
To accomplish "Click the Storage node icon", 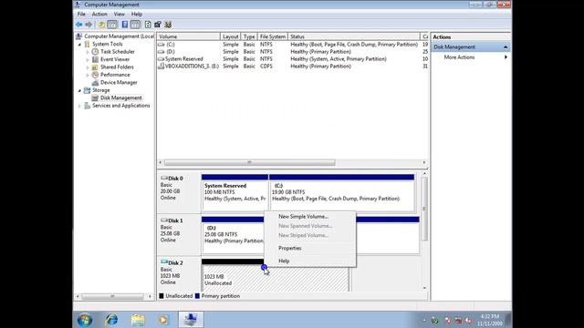I will [x=88, y=90].
